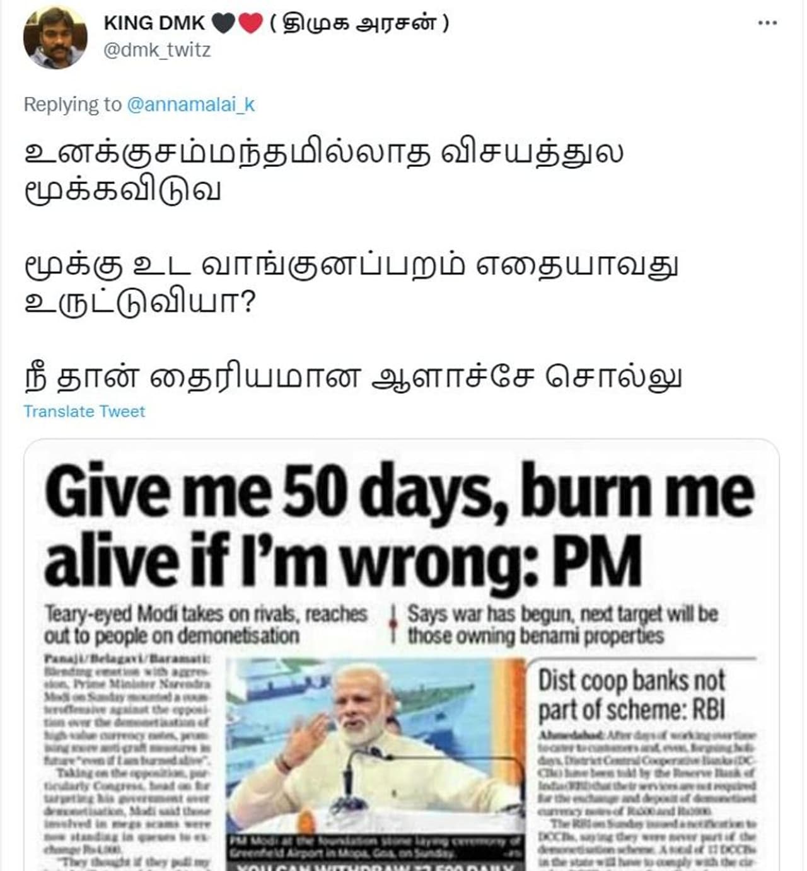Click the red heart emoji in display name

coord(250,23)
